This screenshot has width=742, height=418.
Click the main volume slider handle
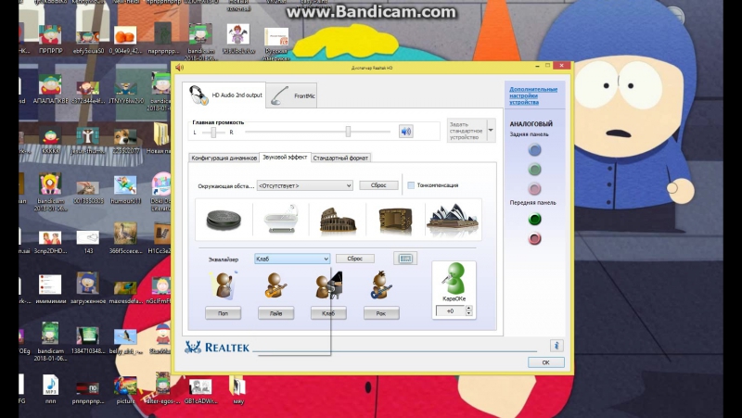pyautogui.click(x=349, y=132)
